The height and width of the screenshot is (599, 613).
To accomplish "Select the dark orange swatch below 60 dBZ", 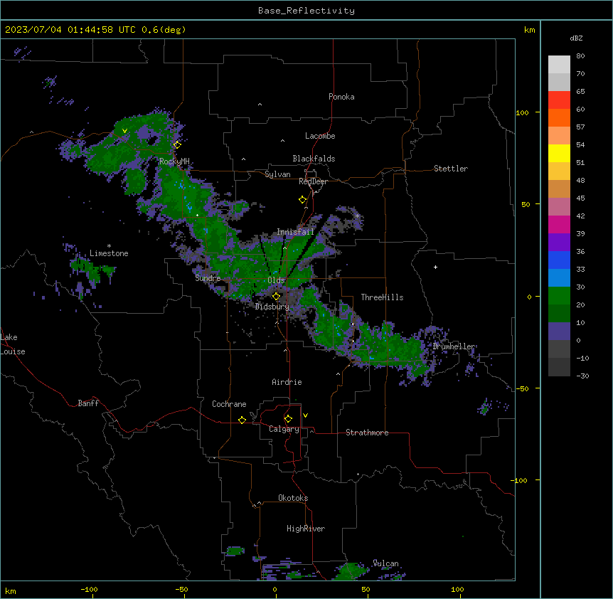I will coord(559,117).
